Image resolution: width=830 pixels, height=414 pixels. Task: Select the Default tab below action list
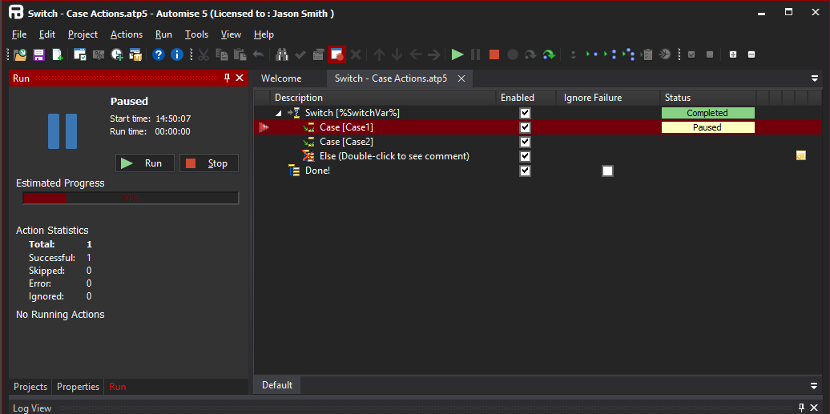pyautogui.click(x=277, y=385)
